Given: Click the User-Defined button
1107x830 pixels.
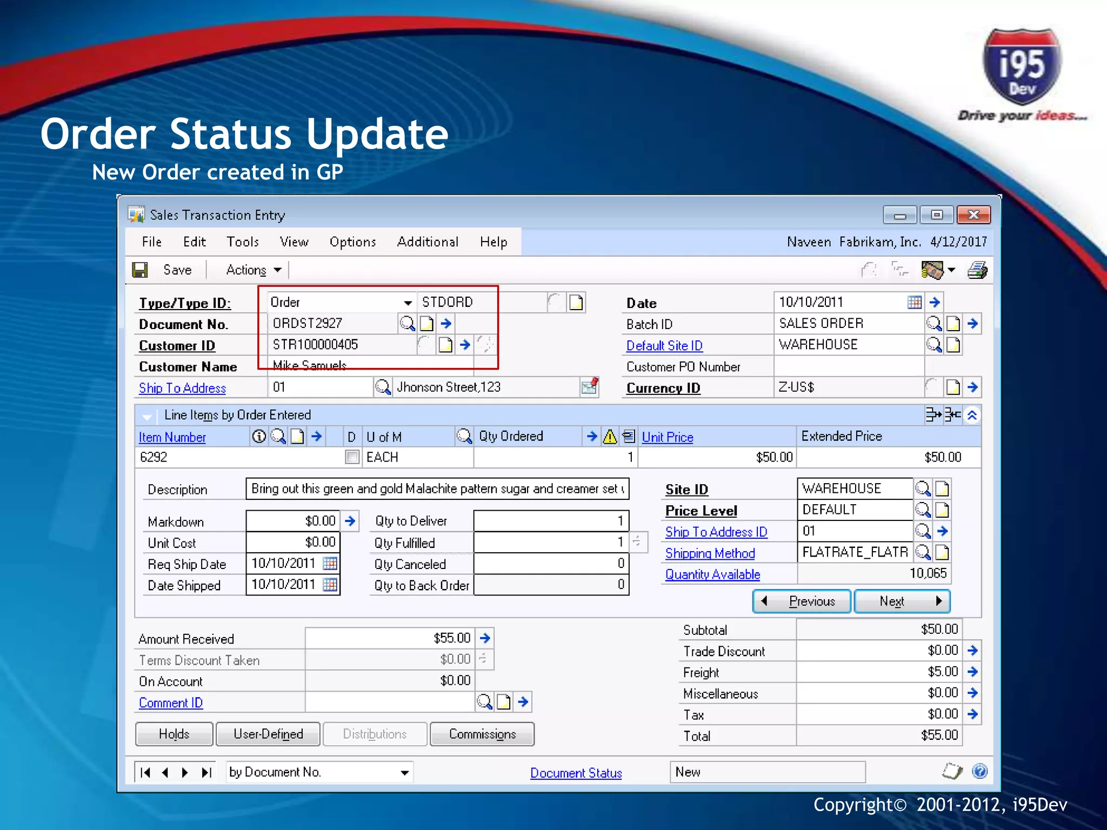Looking at the screenshot, I should click(268, 734).
